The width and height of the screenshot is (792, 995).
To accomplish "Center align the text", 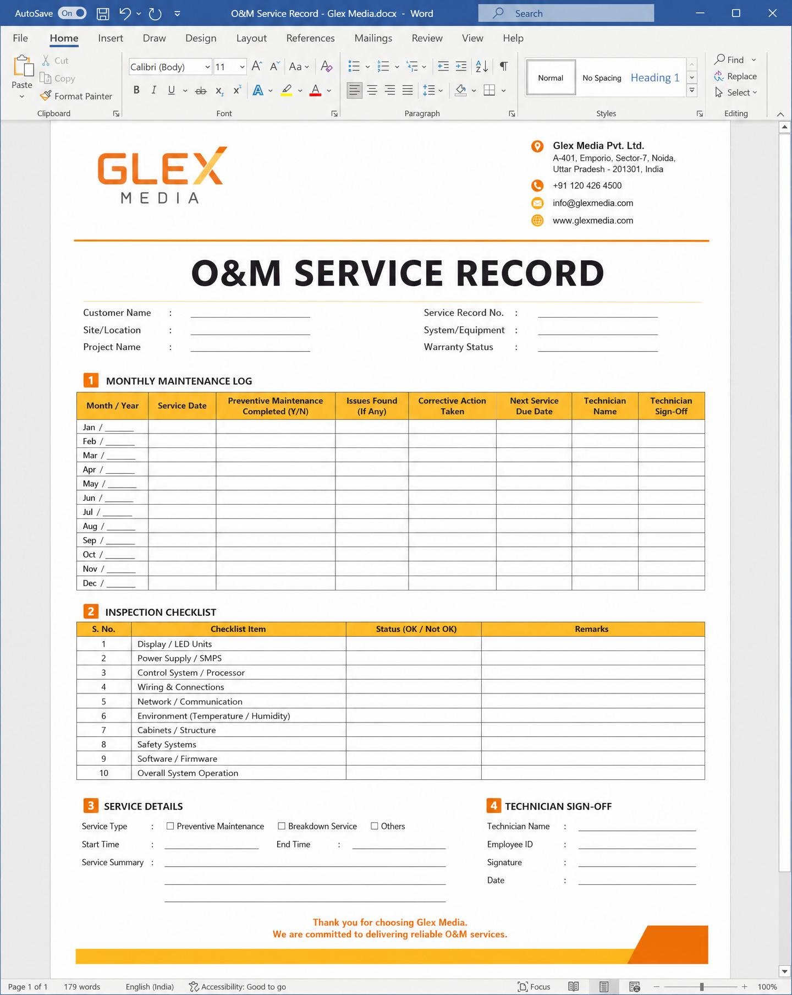I will pos(372,90).
